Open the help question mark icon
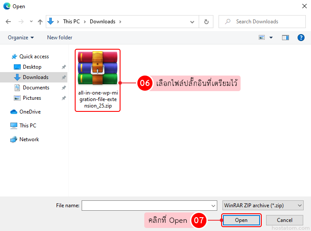This screenshot has height=231, width=311. coord(301,38)
